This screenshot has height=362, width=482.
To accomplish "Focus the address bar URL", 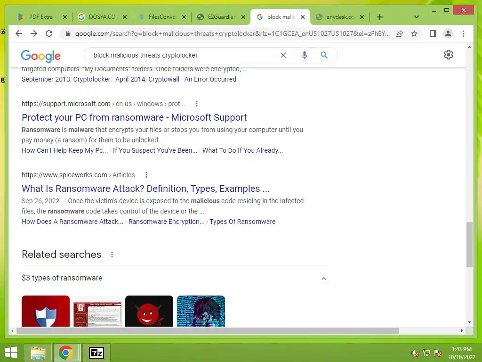I will point(233,33).
